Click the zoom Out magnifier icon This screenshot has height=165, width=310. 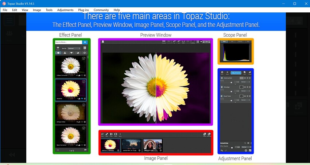click(x=179, y=41)
